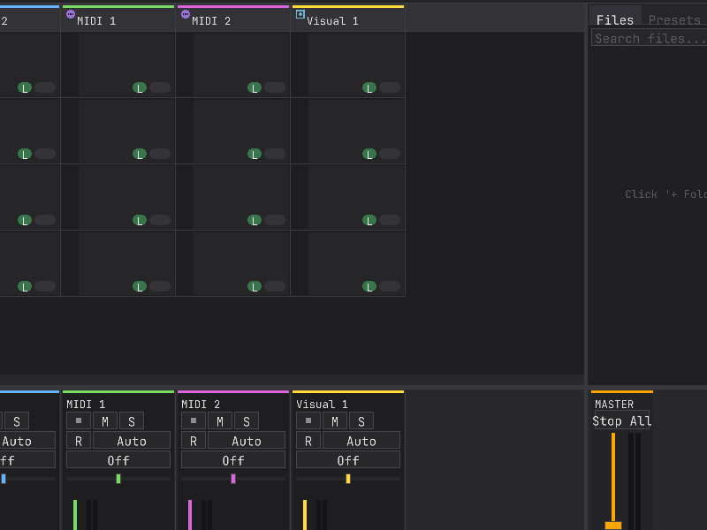Select the MIDI 1 track header

118,19
